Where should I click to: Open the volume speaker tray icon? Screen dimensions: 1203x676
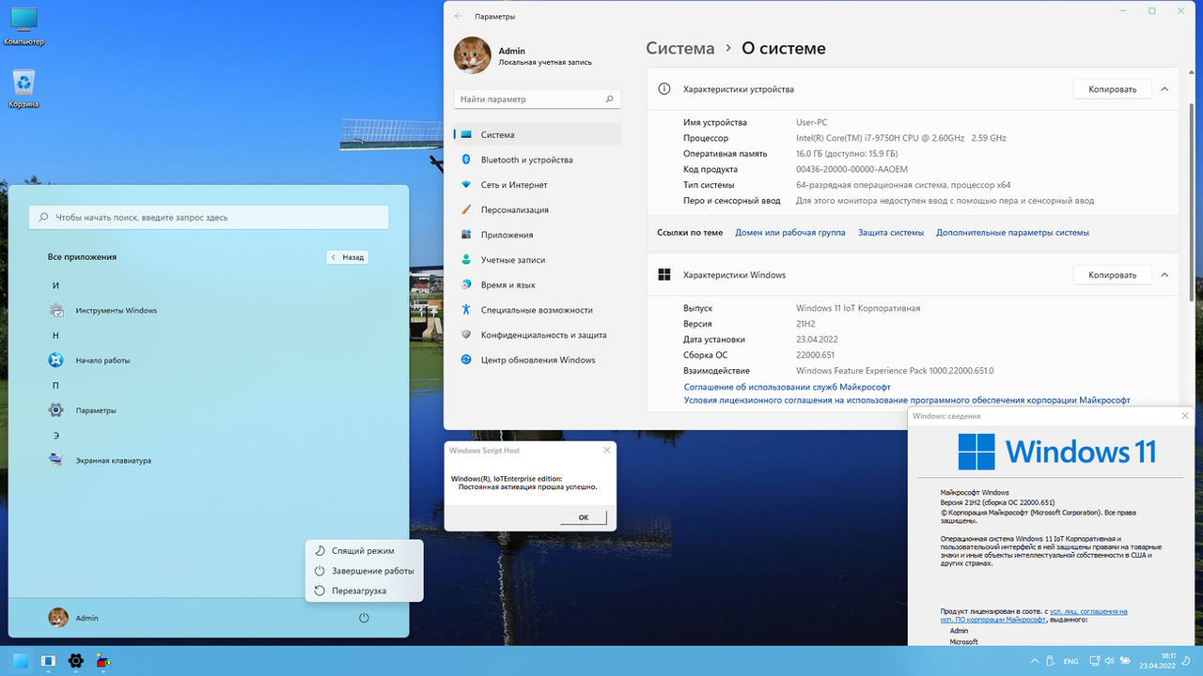(x=1109, y=661)
